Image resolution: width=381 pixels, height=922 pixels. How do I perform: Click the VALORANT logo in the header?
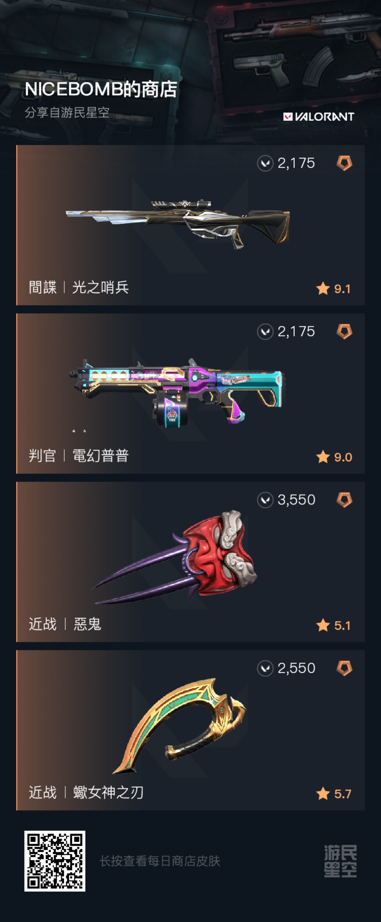coord(319,117)
